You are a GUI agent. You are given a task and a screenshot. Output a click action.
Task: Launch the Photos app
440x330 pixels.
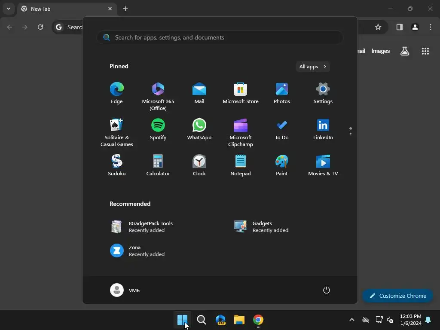(x=282, y=93)
